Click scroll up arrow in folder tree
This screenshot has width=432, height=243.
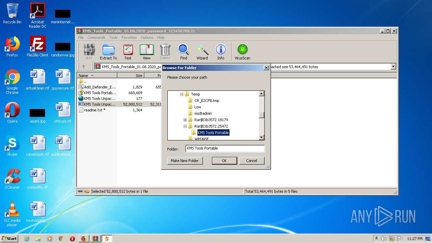[262, 93]
